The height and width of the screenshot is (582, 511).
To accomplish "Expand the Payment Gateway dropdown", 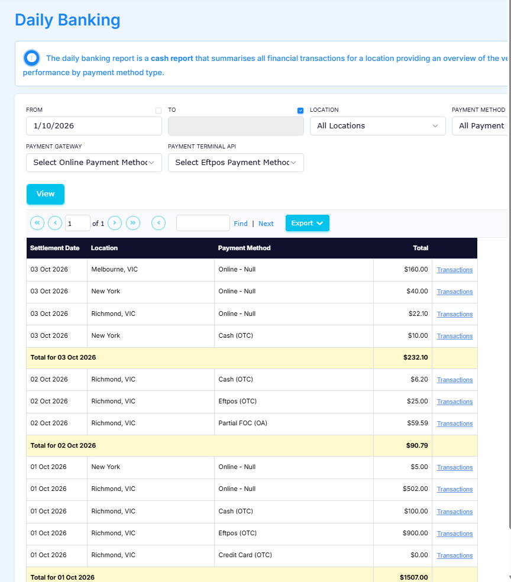I will 94,163.
